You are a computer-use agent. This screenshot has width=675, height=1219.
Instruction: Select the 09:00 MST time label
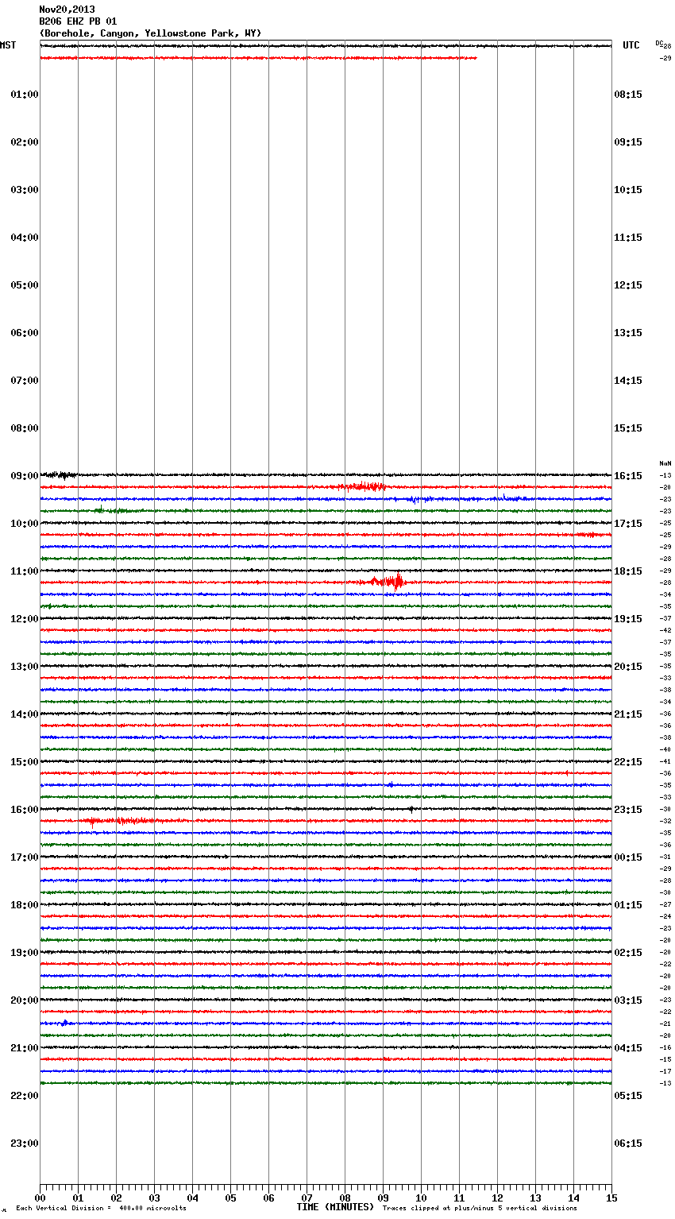tap(25, 476)
